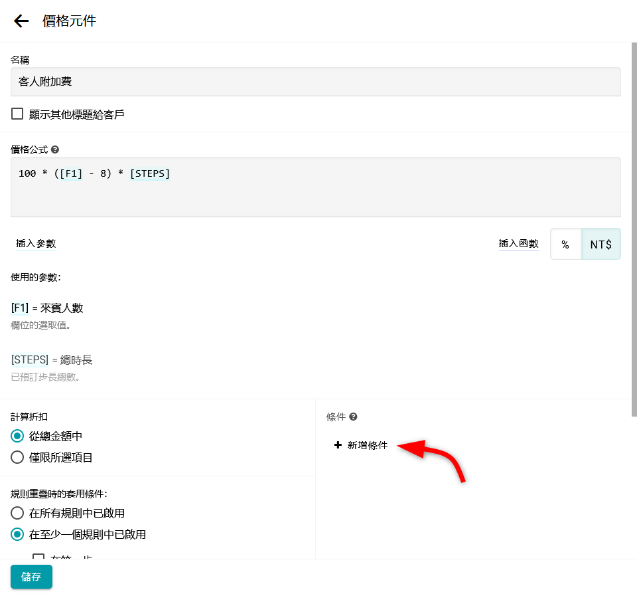Switch the formula unit to %
This screenshot has height=594, width=637.
pyautogui.click(x=565, y=245)
